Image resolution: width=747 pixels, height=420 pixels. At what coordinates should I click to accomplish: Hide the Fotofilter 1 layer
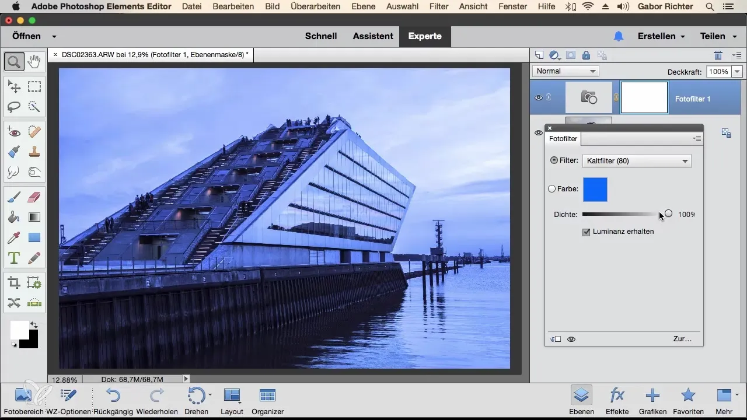tap(539, 97)
